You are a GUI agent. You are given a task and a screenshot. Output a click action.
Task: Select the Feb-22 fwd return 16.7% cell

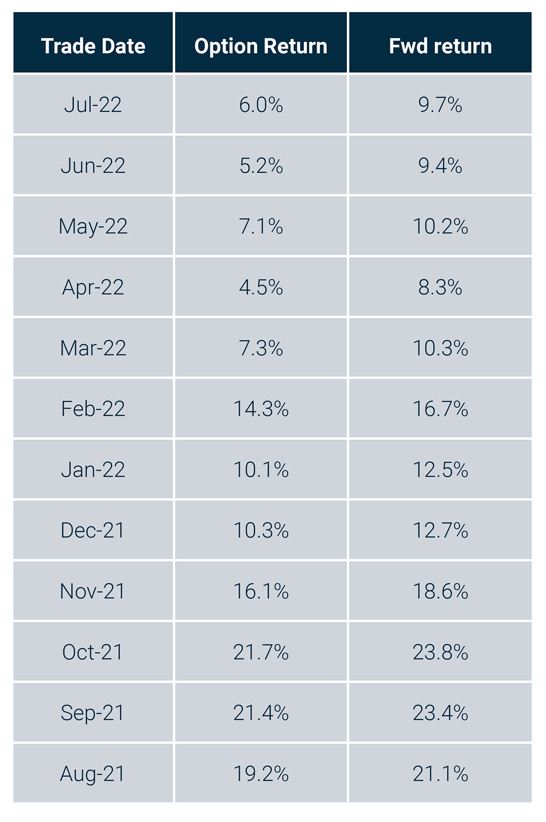440,409
